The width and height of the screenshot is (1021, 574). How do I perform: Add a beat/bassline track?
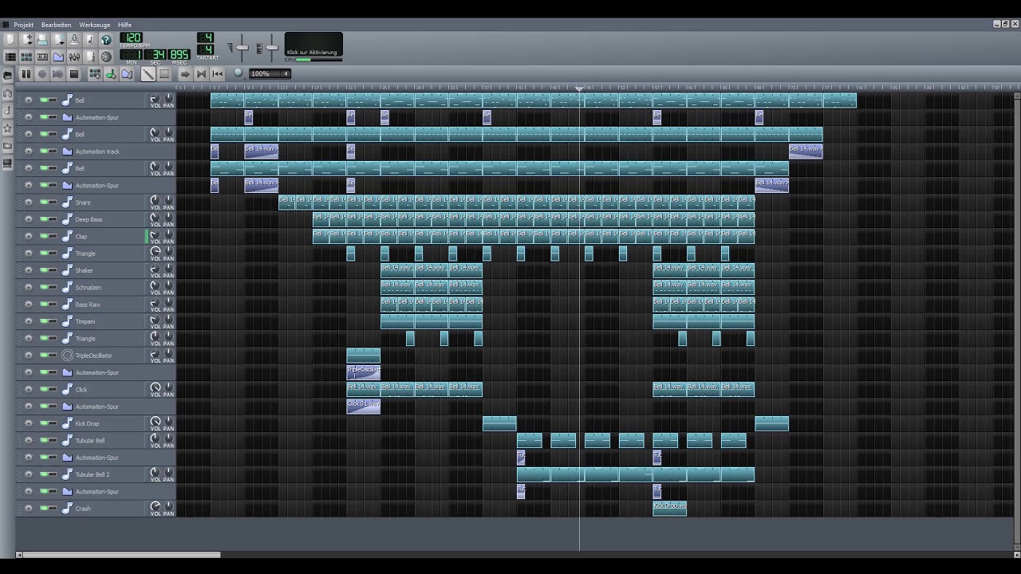(x=95, y=74)
